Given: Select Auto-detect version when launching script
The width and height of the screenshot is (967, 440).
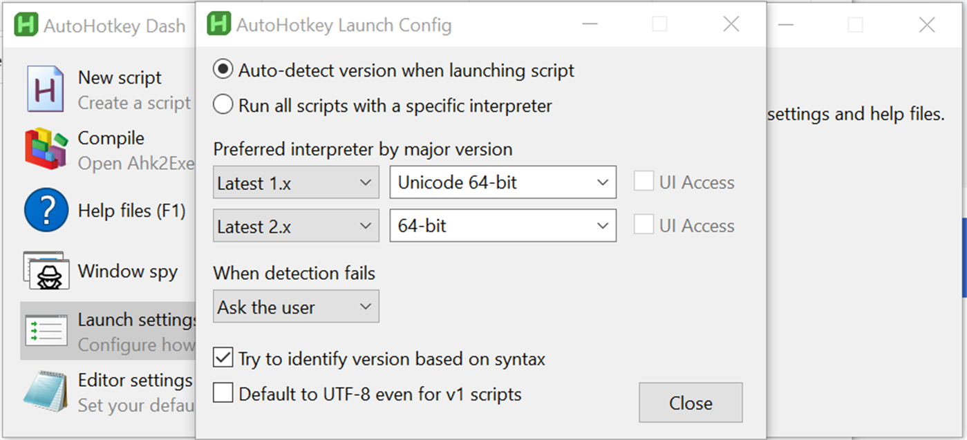Looking at the screenshot, I should [223, 70].
